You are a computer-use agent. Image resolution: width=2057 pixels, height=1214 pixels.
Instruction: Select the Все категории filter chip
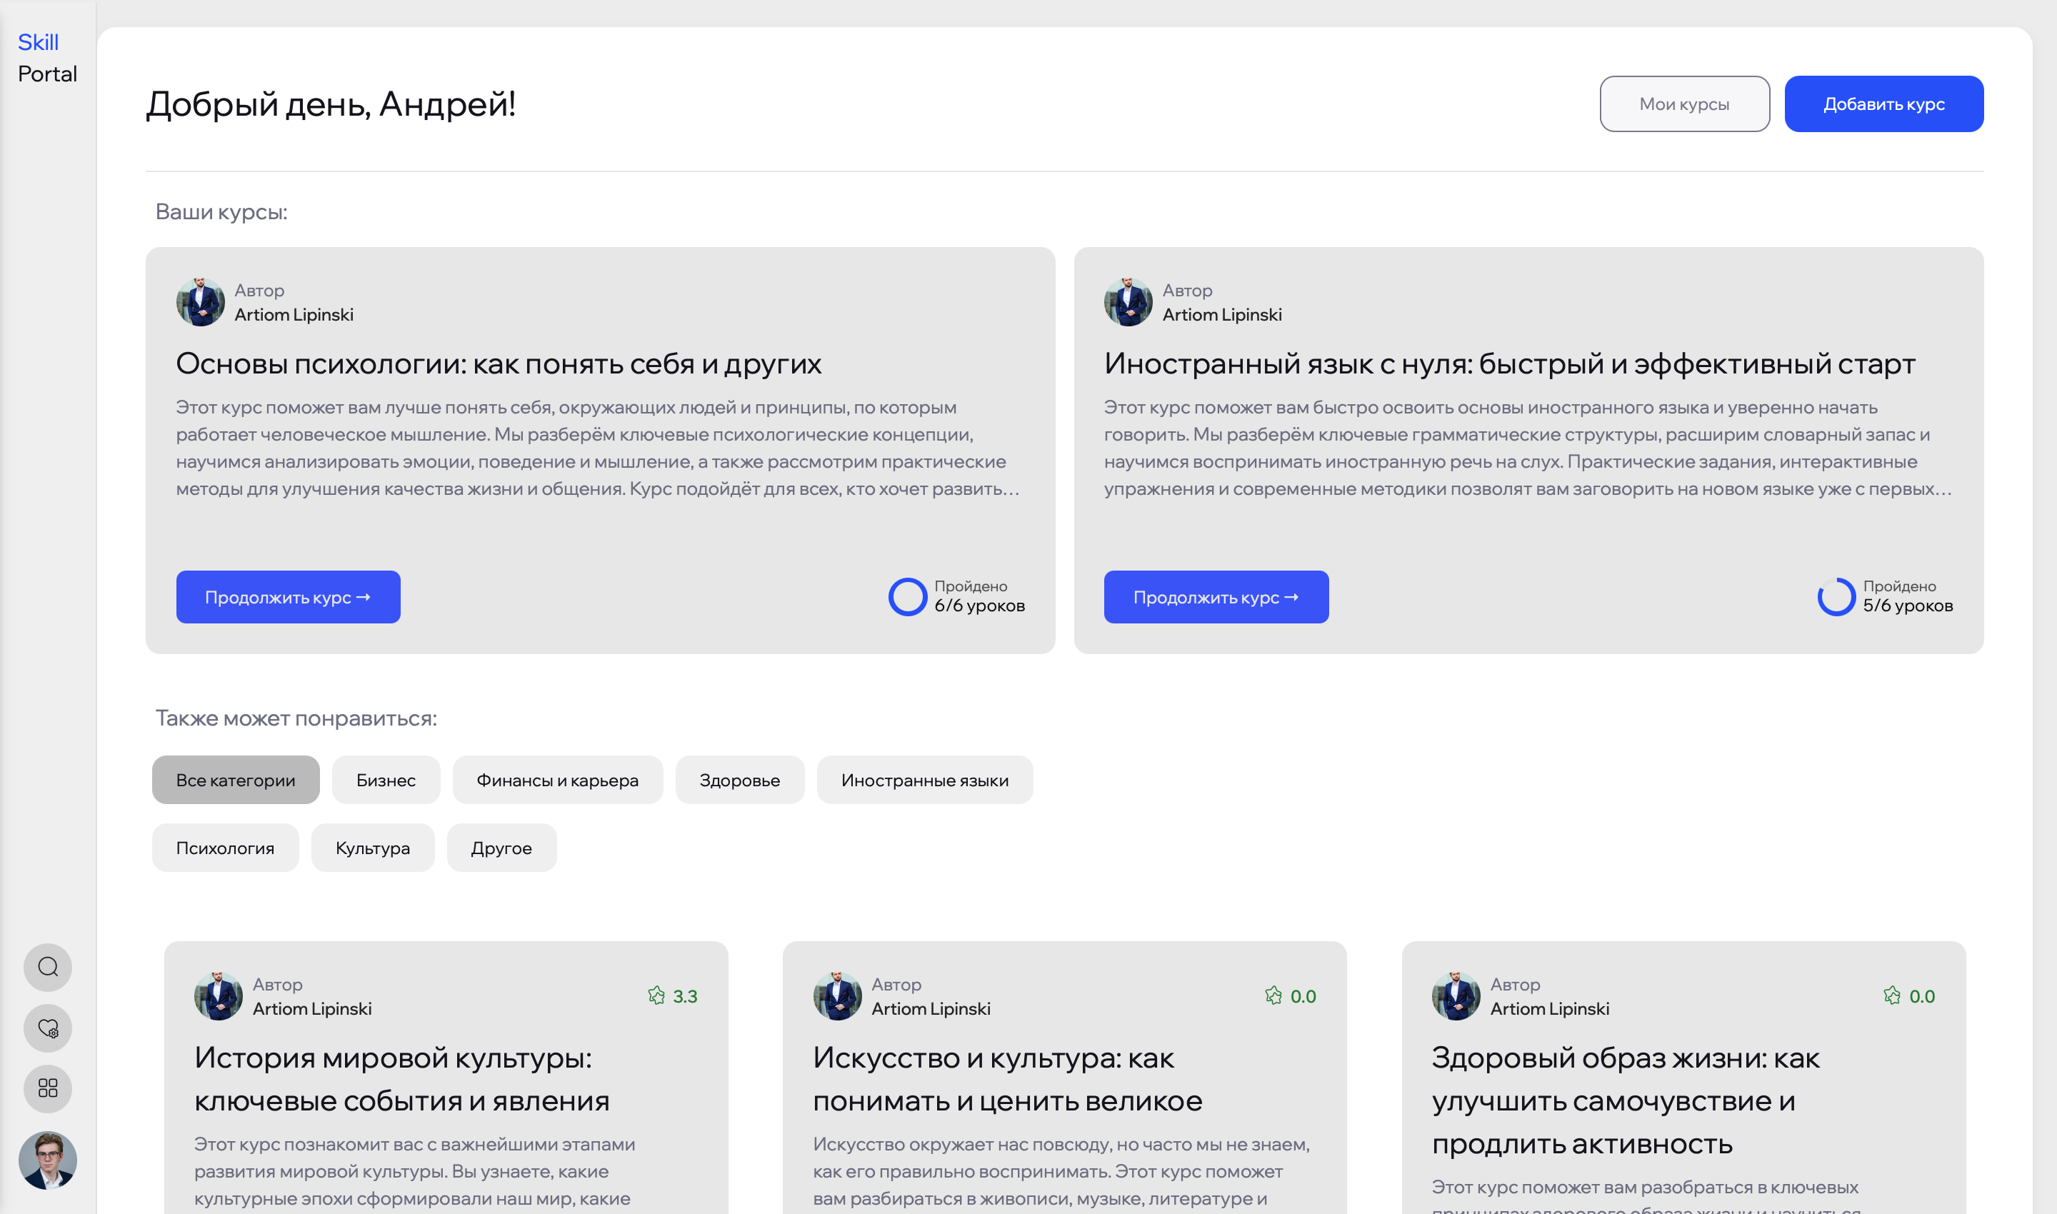point(235,780)
